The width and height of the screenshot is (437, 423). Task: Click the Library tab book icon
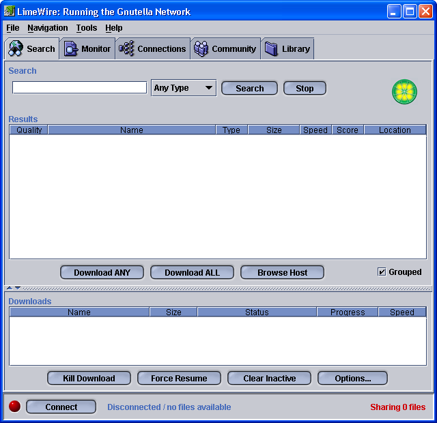[x=271, y=48]
